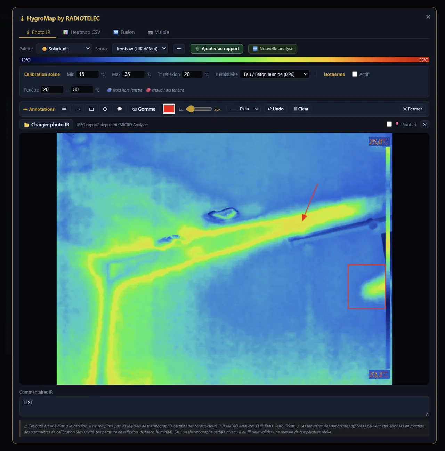Click the Annotations label
Viewport: 445px width, 451px height.
coord(39,109)
